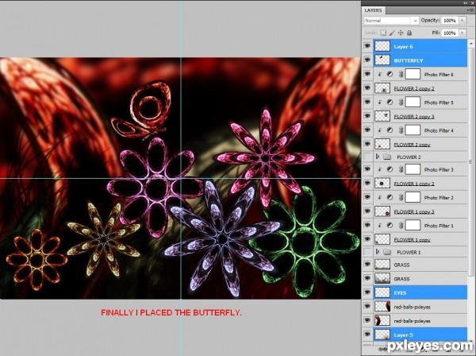Click mask link chain of Photo Filter 1
The height and width of the screenshot is (356, 476).
click(x=401, y=225)
